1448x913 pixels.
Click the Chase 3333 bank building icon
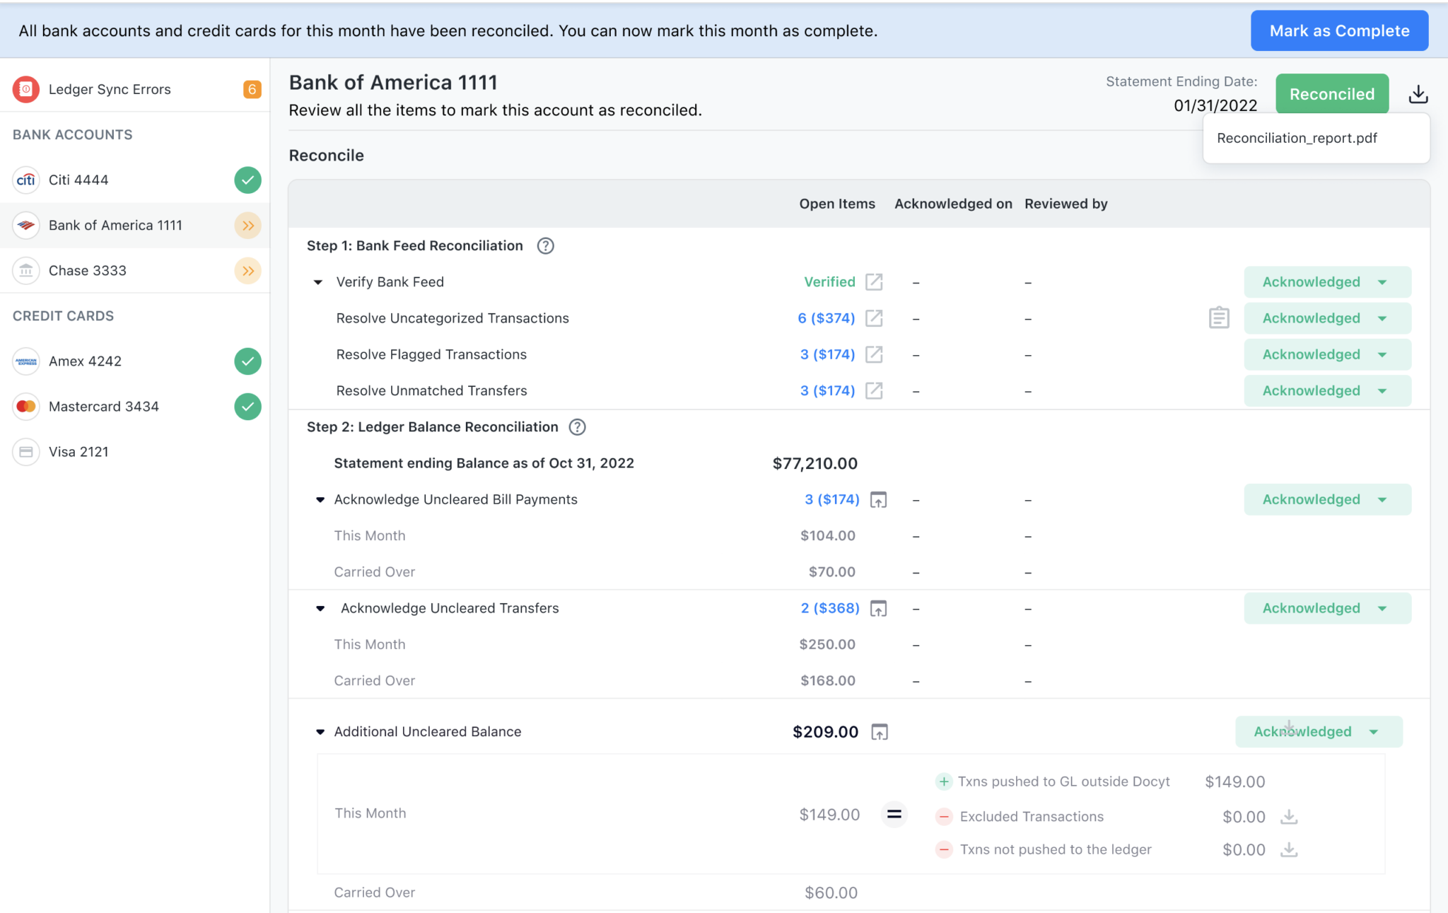(26, 270)
